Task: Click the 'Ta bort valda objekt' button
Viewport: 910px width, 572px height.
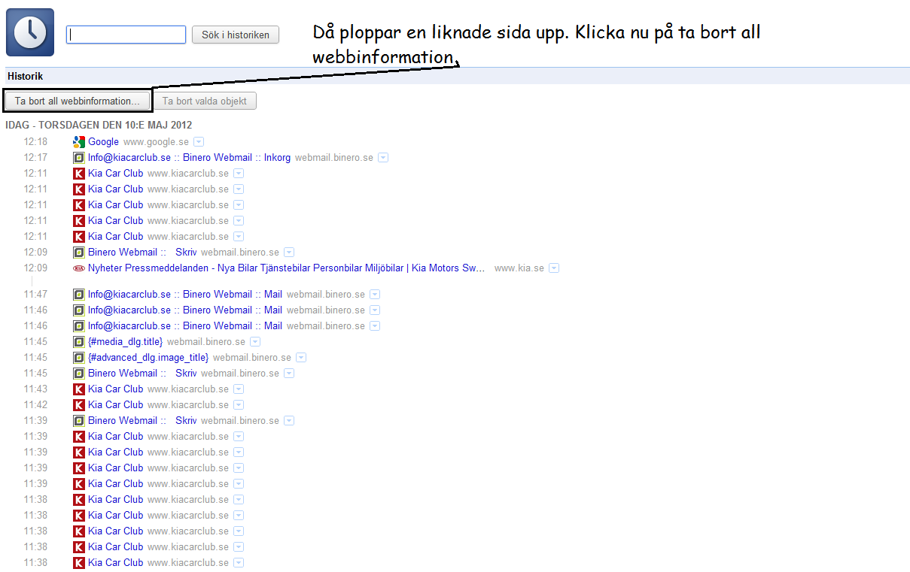Action: (x=205, y=101)
